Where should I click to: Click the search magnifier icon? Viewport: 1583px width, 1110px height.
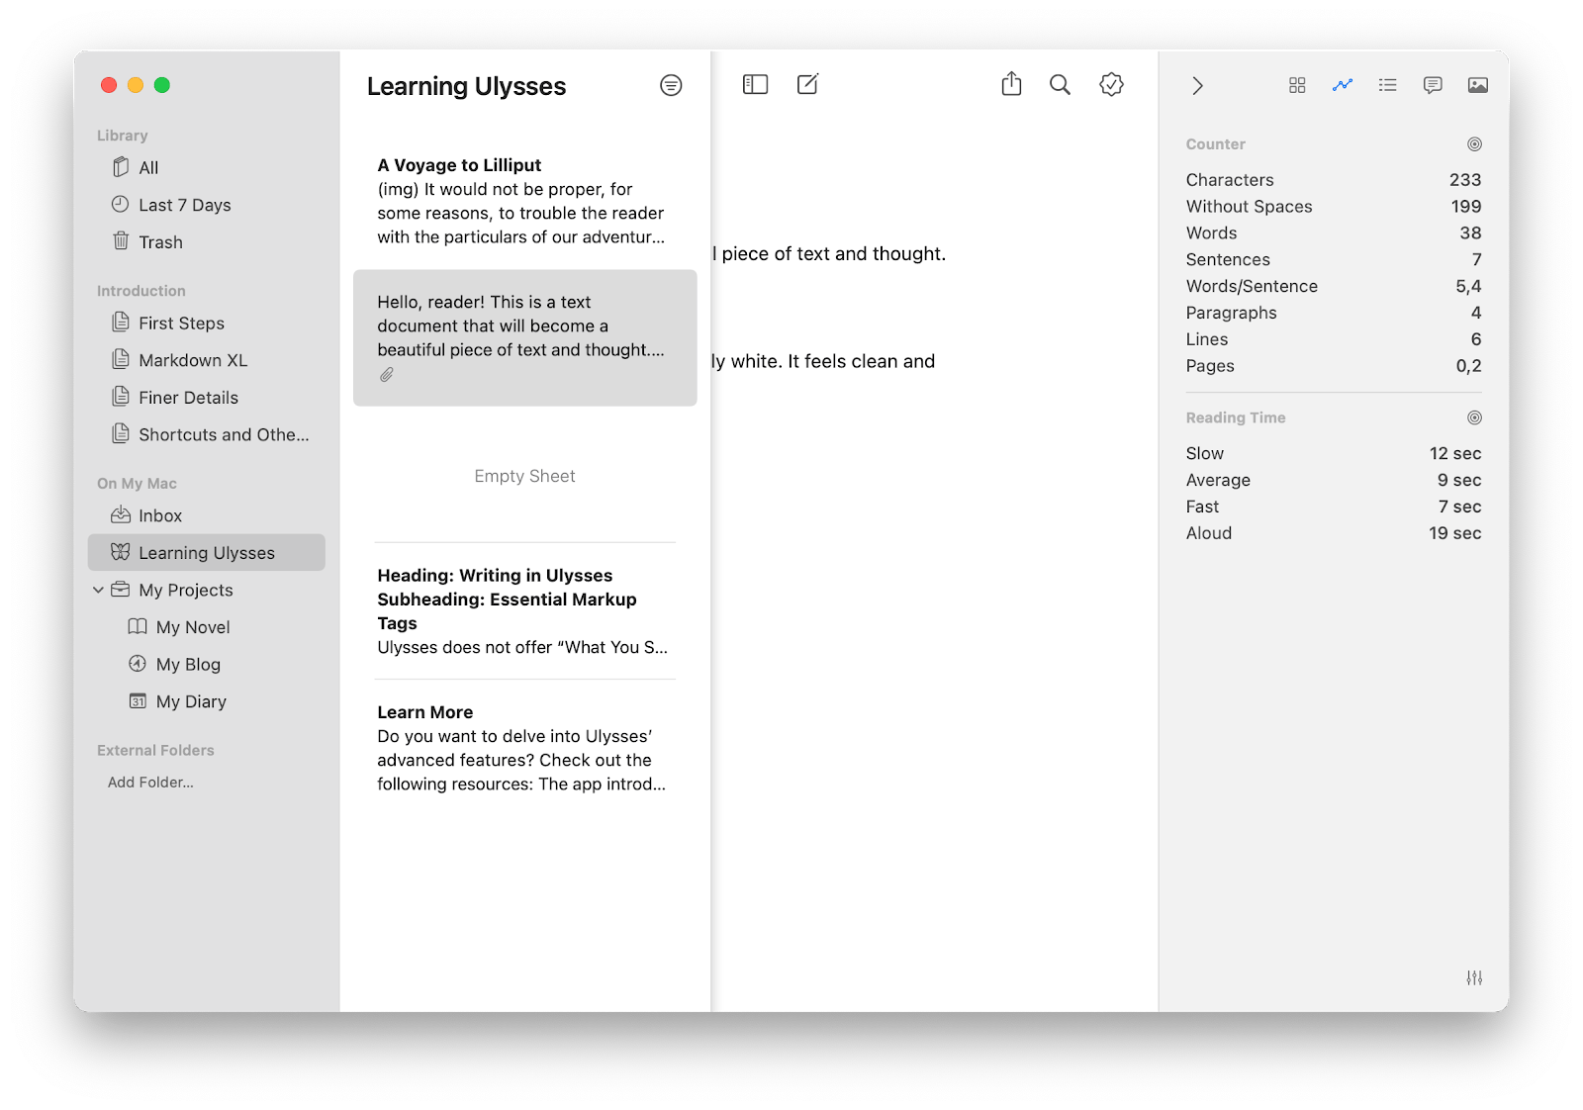click(x=1060, y=85)
